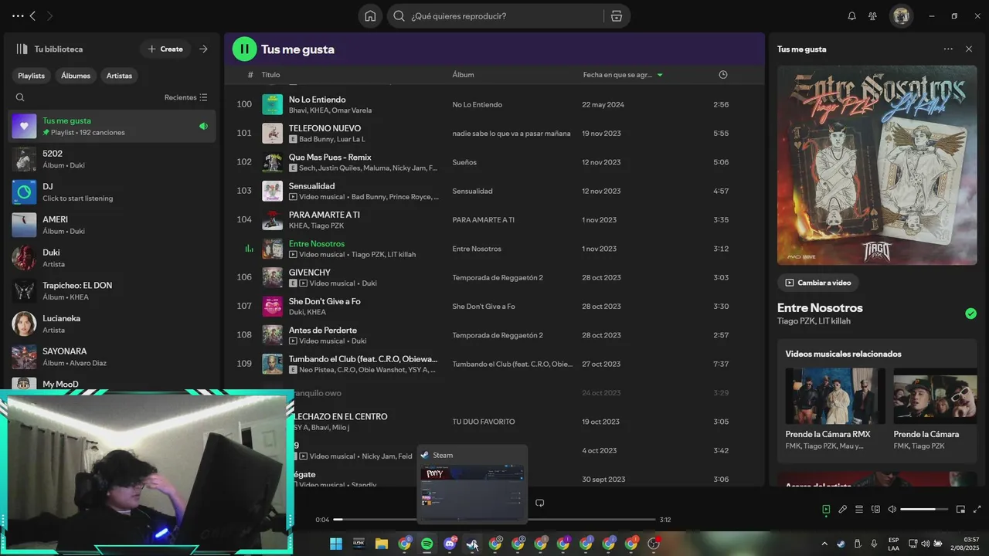Image resolution: width=989 pixels, height=556 pixels.
Task: Open the Entre Nosotros album cover art
Action: (877, 164)
